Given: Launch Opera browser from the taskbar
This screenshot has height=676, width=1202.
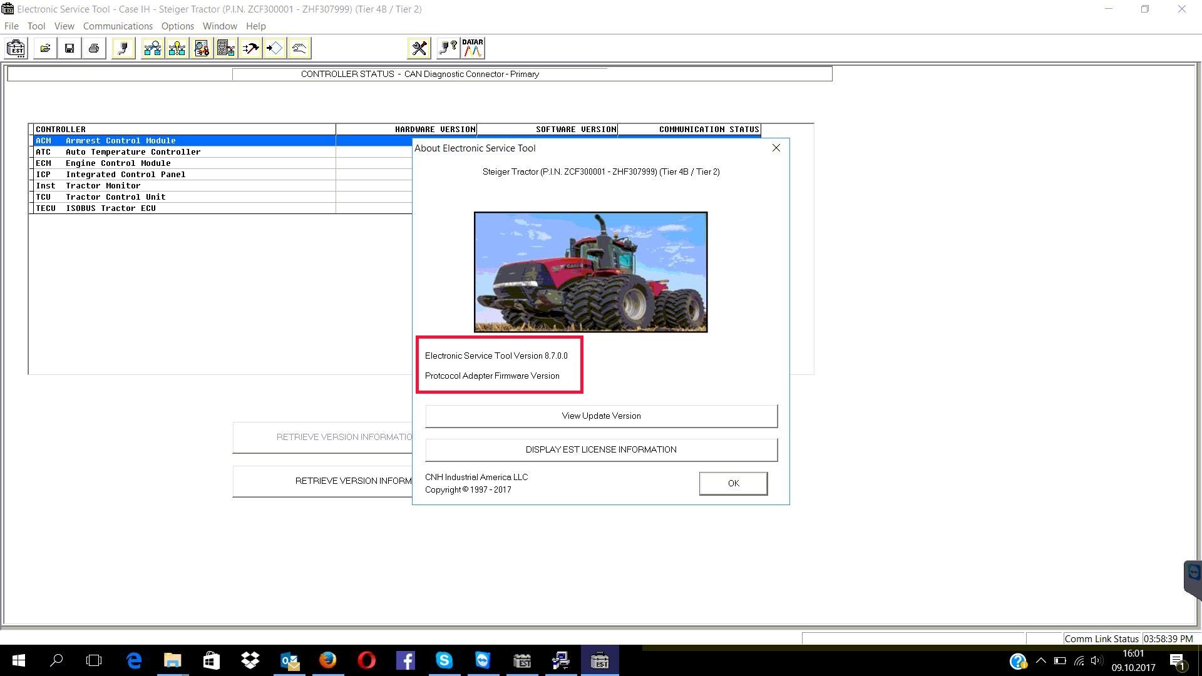Looking at the screenshot, I should click(367, 660).
